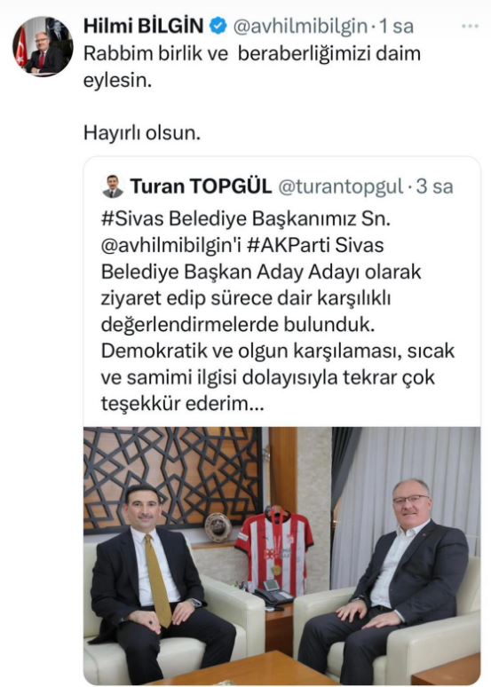Image resolution: width=491 pixels, height=687 pixels.
Task: Open the three-dot more options menu
Action: 470,27
